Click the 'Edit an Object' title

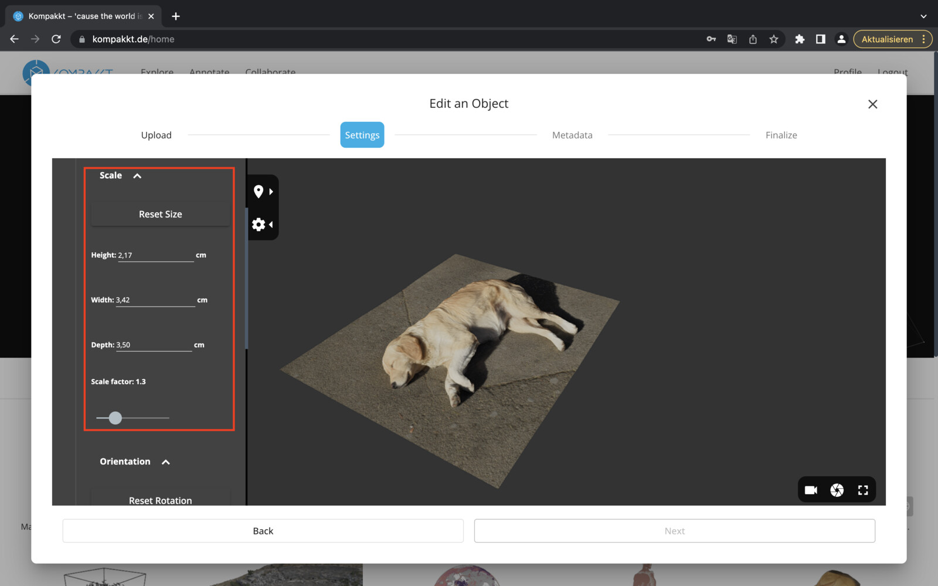click(x=469, y=104)
